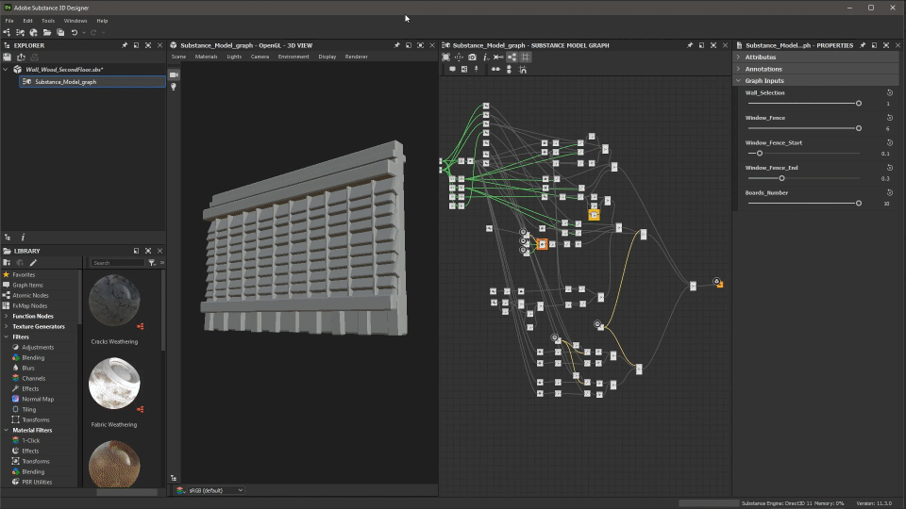Click the camera icon in 3D View sidebar
Screen dimensions: 906x509
(174, 75)
